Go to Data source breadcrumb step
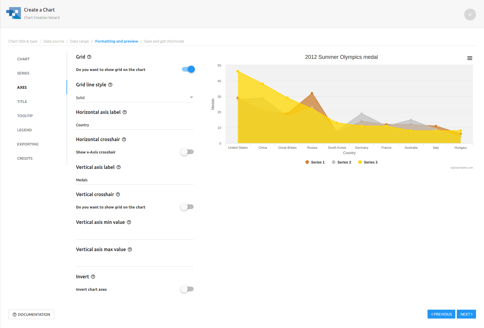 54,41
